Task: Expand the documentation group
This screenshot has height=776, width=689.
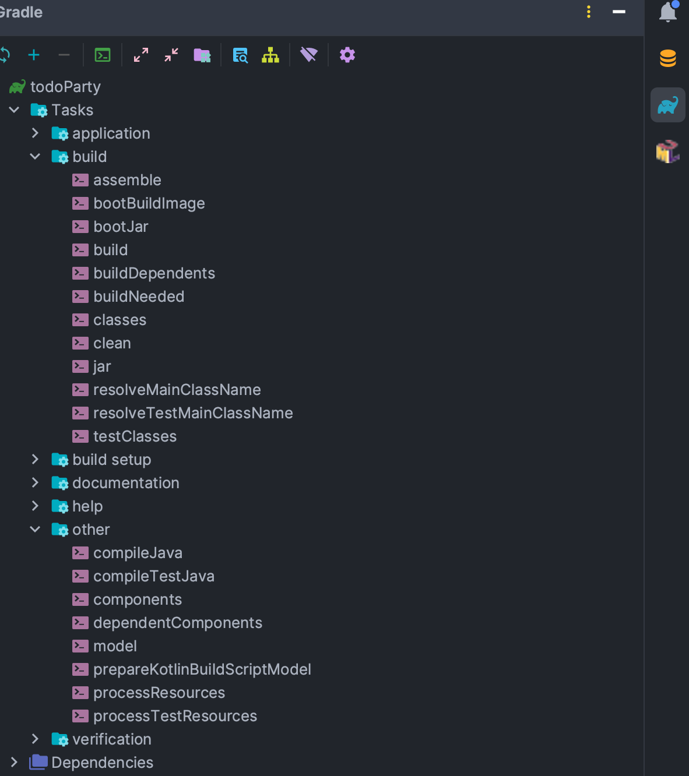Action: [x=35, y=483]
